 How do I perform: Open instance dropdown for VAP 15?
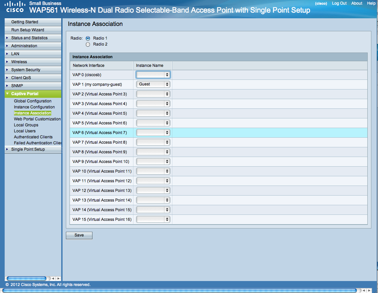[x=153, y=219]
